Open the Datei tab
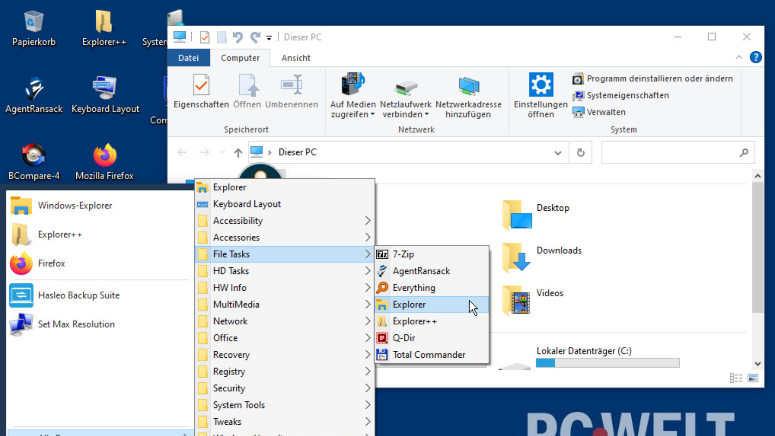This screenshot has height=436, width=775. tap(189, 58)
